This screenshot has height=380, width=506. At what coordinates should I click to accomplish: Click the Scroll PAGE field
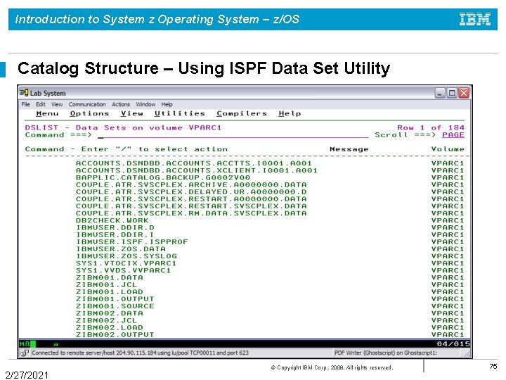point(453,134)
